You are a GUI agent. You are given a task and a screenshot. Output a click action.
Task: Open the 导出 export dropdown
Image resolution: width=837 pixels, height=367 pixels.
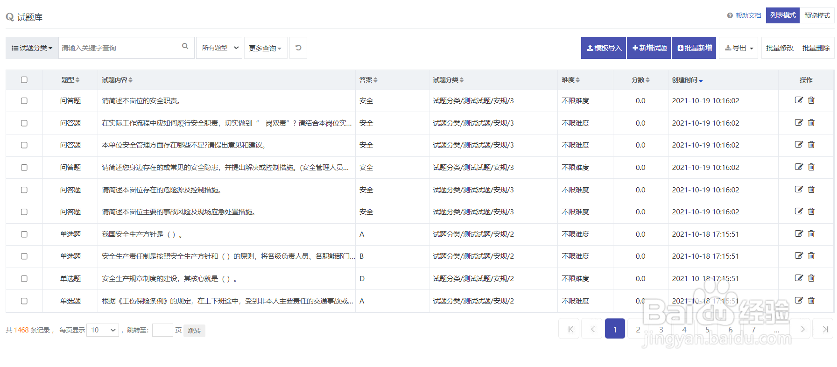[739, 48]
